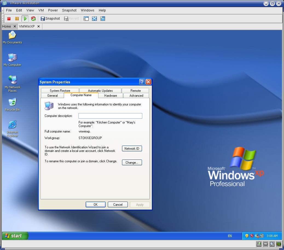Reset the virtual machine with the reset icon
This screenshot has height=250, width=284.
click(x=33, y=19)
